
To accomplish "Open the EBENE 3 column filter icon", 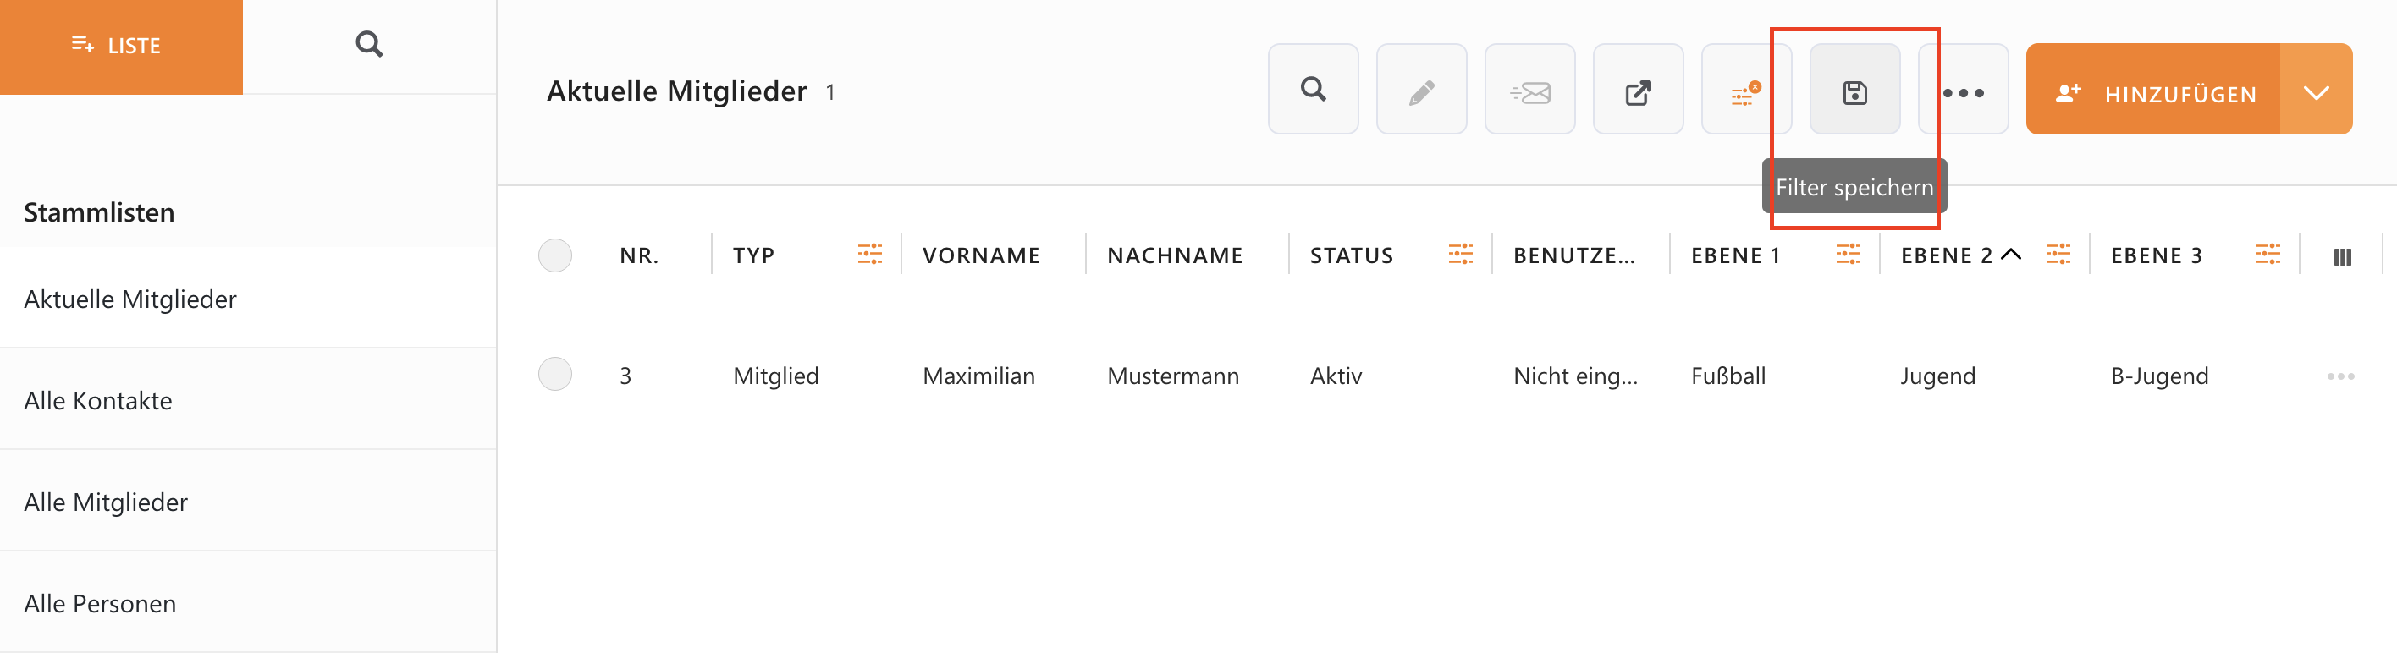I will [x=2268, y=254].
